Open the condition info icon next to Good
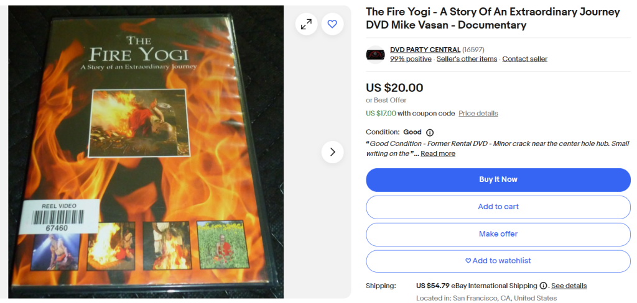This screenshot has width=637, height=303. pos(430,133)
